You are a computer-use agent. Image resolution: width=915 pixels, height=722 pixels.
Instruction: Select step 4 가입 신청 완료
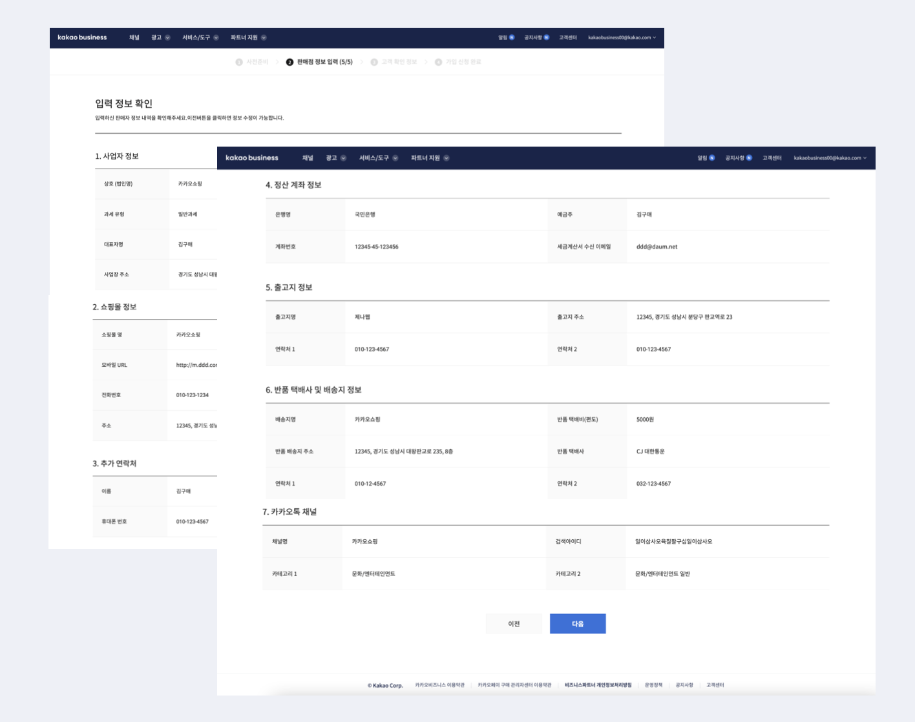[458, 62]
